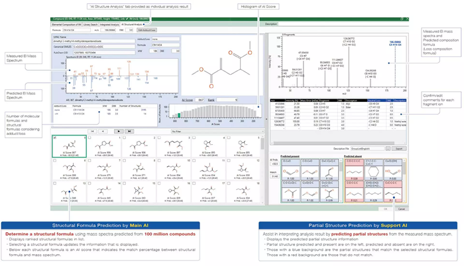Click the AI Prob. threshold field
The image size is (464, 266).
click(274, 163)
